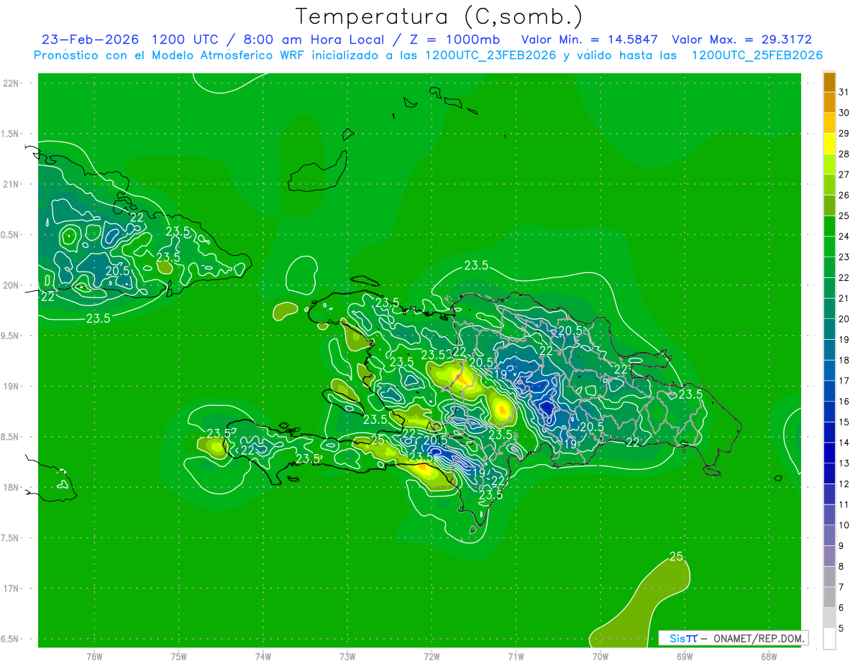
Task: Click legend scale value "26"
Action: [x=844, y=195]
